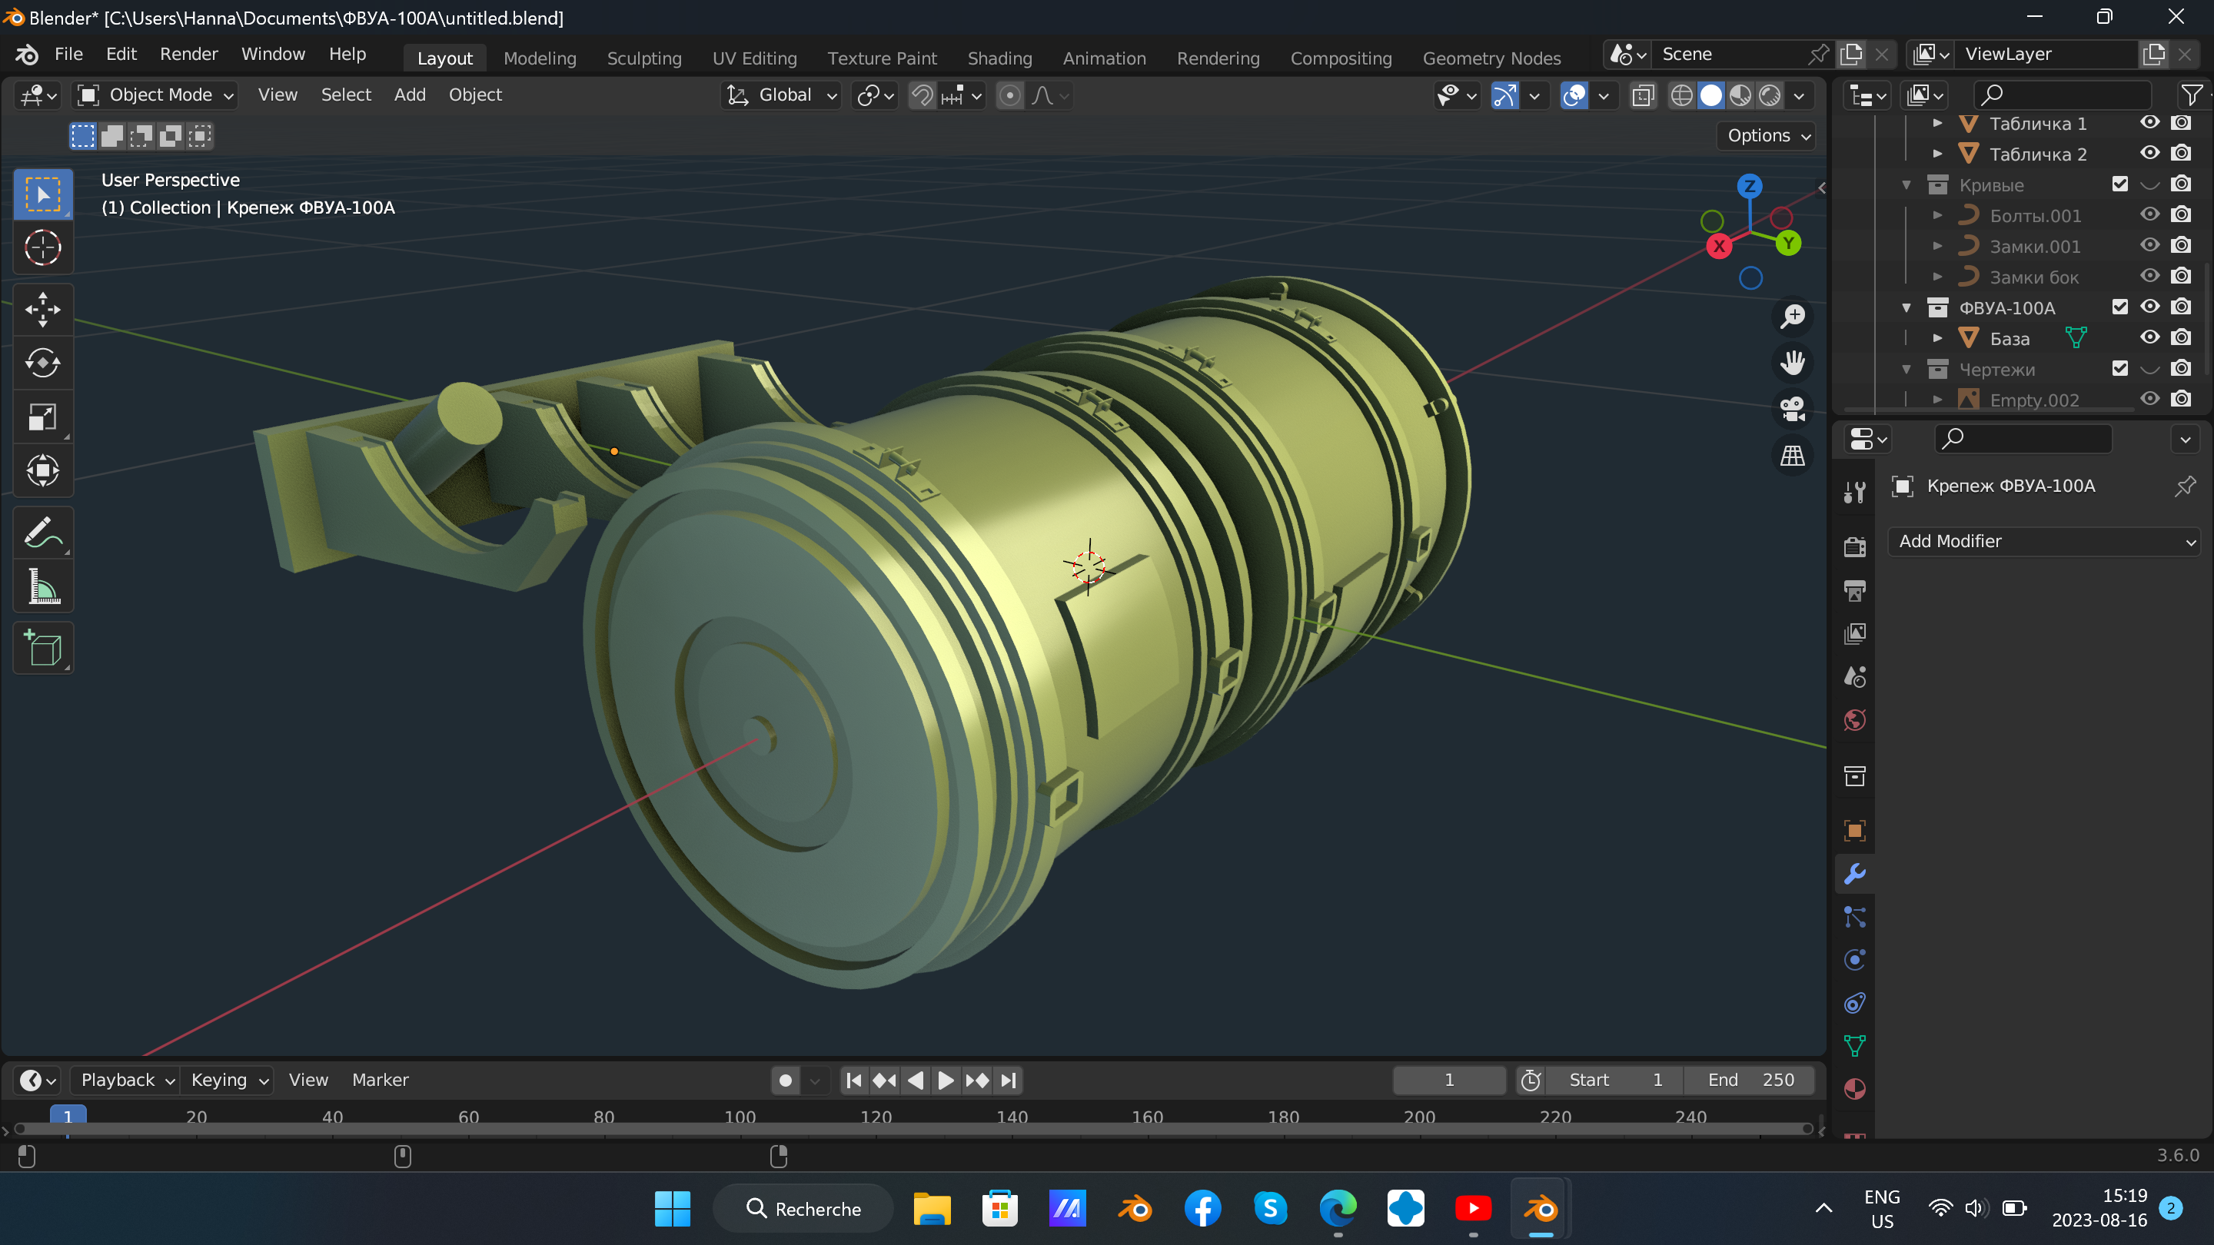Open the Add Modifier dropdown
2214x1245 pixels.
point(2043,541)
